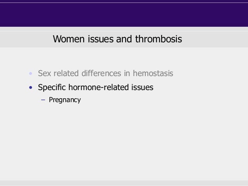The image size is (248, 186).
Task: Click the greyed 'Sex related differences in hemostasis' line
Action: (x=105, y=73)
